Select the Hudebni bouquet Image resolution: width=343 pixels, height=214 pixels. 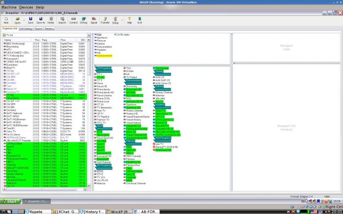(100, 50)
